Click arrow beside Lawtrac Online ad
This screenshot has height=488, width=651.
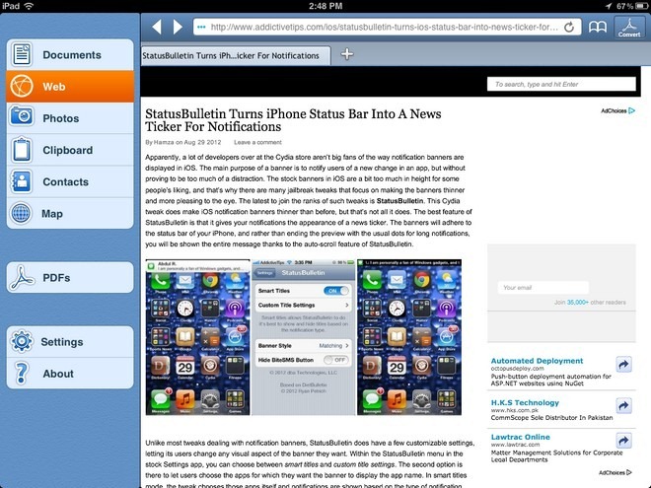pos(623,441)
